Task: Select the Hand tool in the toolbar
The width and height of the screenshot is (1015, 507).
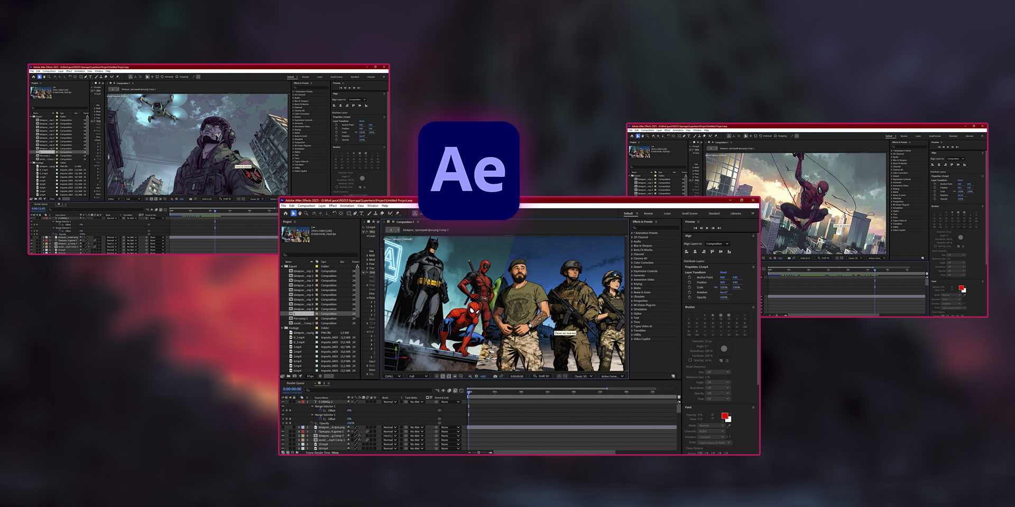Action: pos(300,213)
